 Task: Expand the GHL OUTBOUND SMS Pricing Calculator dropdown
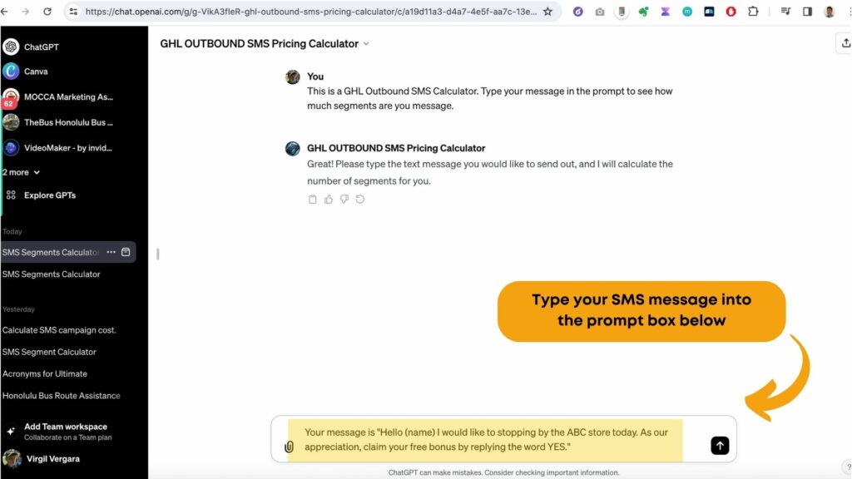[x=366, y=44]
